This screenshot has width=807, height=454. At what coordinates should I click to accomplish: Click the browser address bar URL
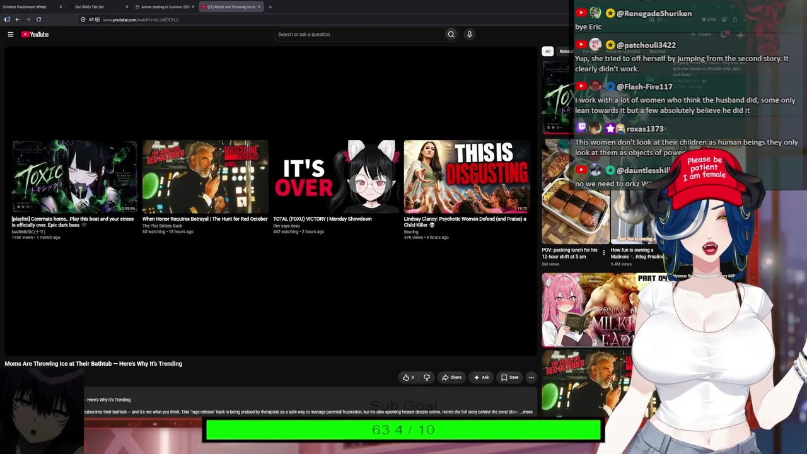(141, 20)
